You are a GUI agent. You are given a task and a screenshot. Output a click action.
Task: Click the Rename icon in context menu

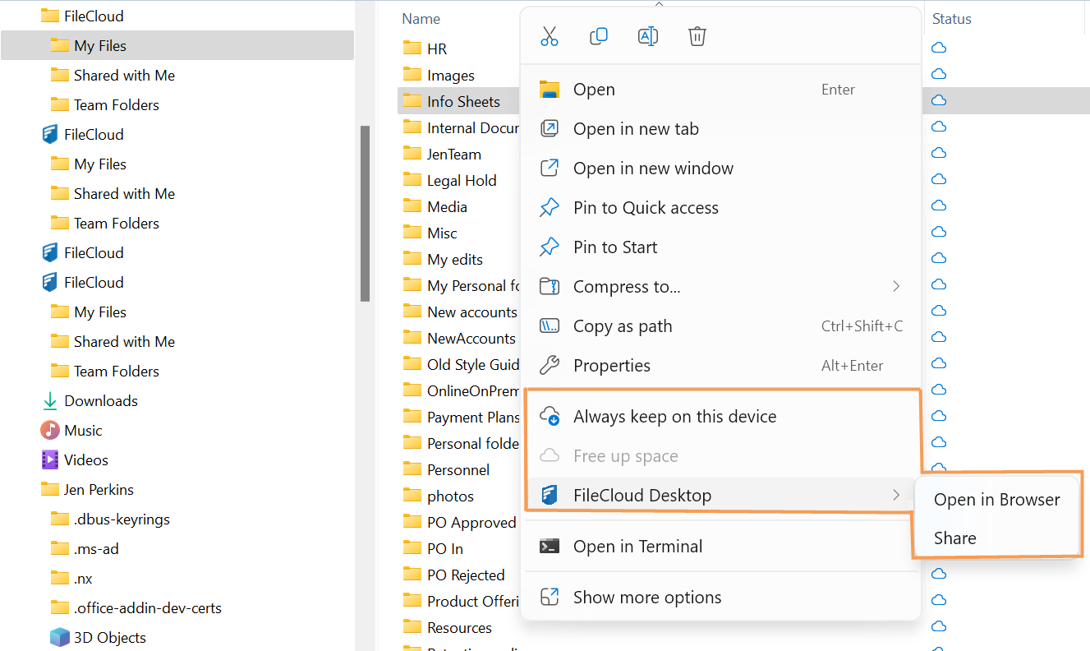click(x=648, y=36)
